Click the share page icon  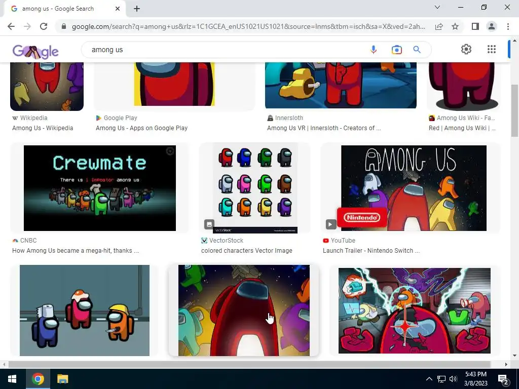tap(439, 26)
